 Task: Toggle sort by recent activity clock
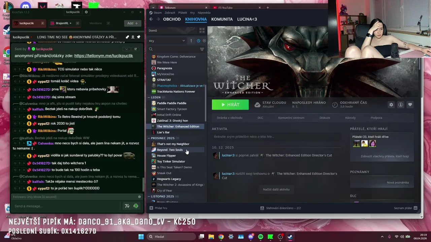(198, 41)
